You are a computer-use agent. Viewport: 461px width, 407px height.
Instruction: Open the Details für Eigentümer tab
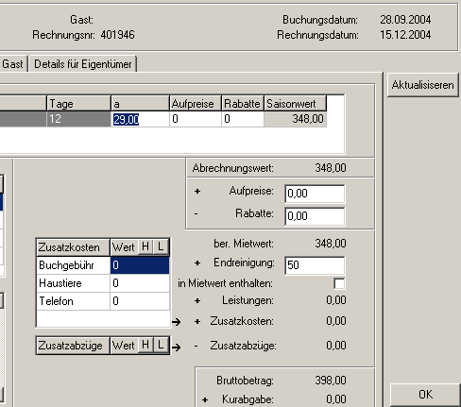[83, 64]
